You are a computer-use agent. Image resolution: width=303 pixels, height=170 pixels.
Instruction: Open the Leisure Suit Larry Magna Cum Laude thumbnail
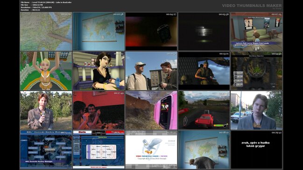click(x=257, y=31)
